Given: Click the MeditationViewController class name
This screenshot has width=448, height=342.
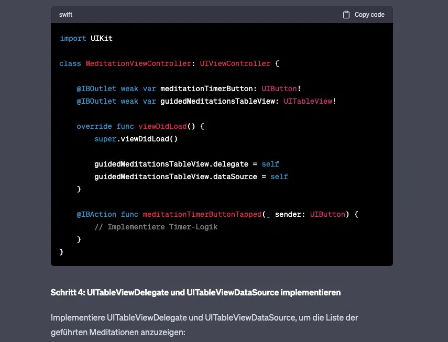Looking at the screenshot, I should [x=138, y=63].
